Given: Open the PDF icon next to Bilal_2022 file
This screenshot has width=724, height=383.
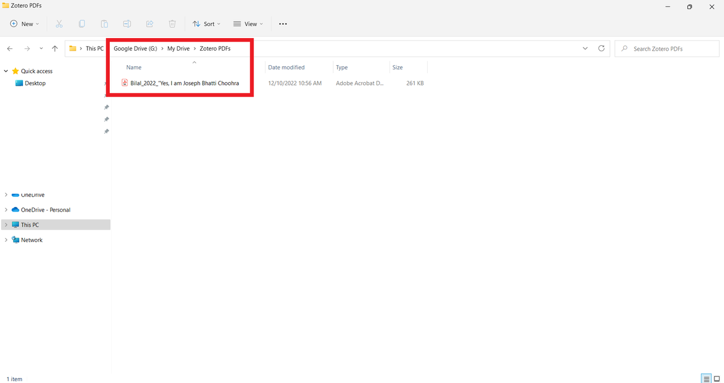Looking at the screenshot, I should 124,83.
